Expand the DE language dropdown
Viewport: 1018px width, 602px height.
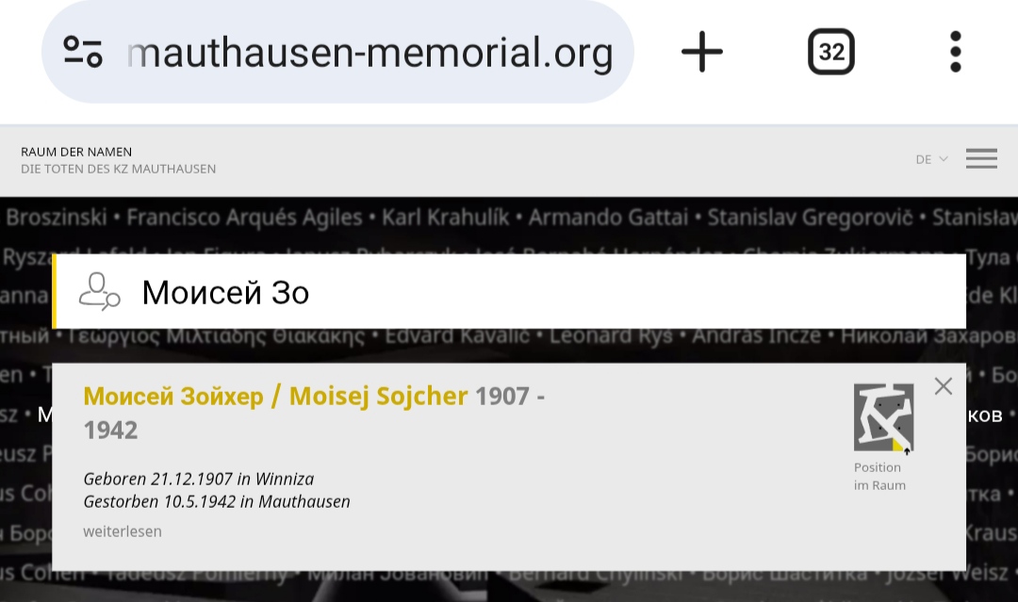931,159
